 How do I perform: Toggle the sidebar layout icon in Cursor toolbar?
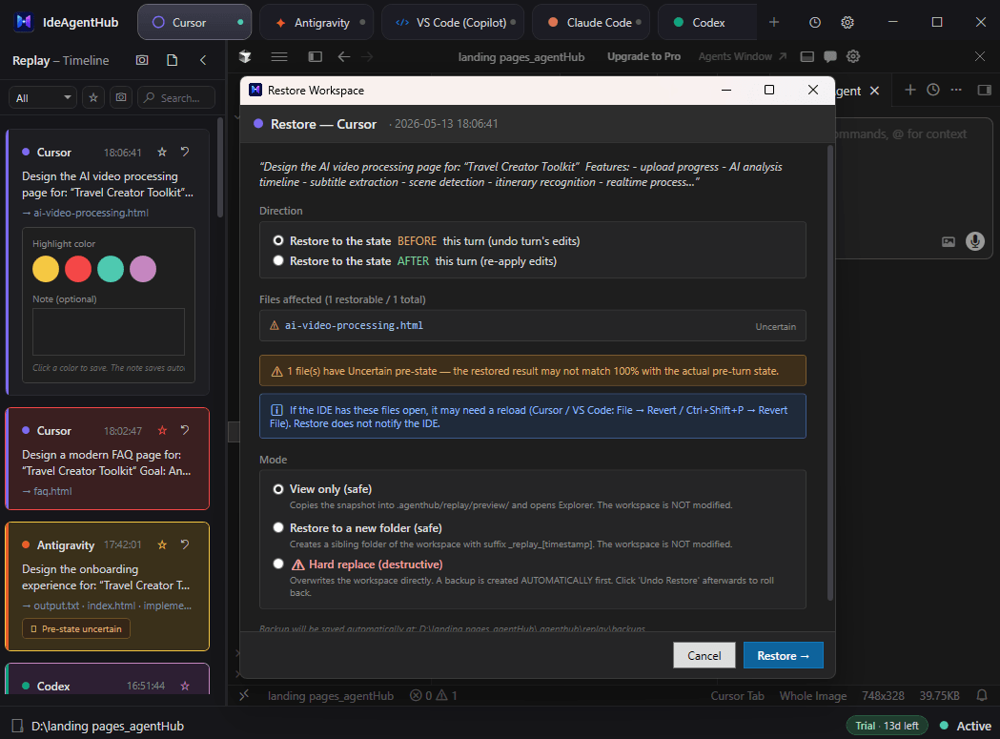click(315, 57)
